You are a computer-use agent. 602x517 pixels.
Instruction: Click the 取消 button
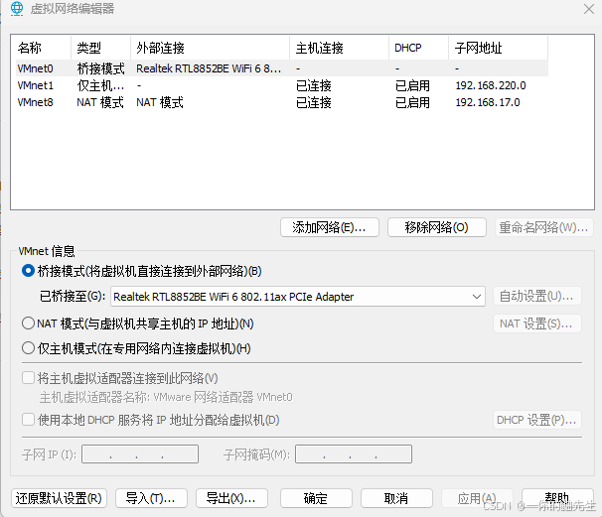click(x=396, y=498)
